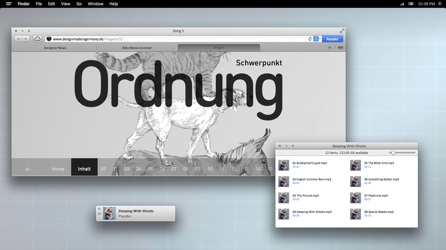
Task: Select 03 This Picture.mp3 album icon
Action: (284, 198)
